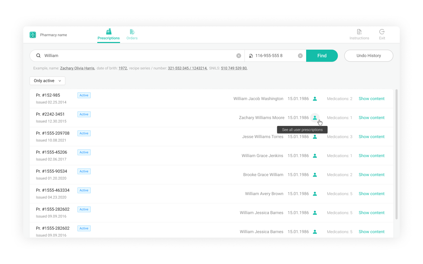Click Medications: 2 for William Jacob Washington
The image size is (423, 264).
click(x=339, y=99)
